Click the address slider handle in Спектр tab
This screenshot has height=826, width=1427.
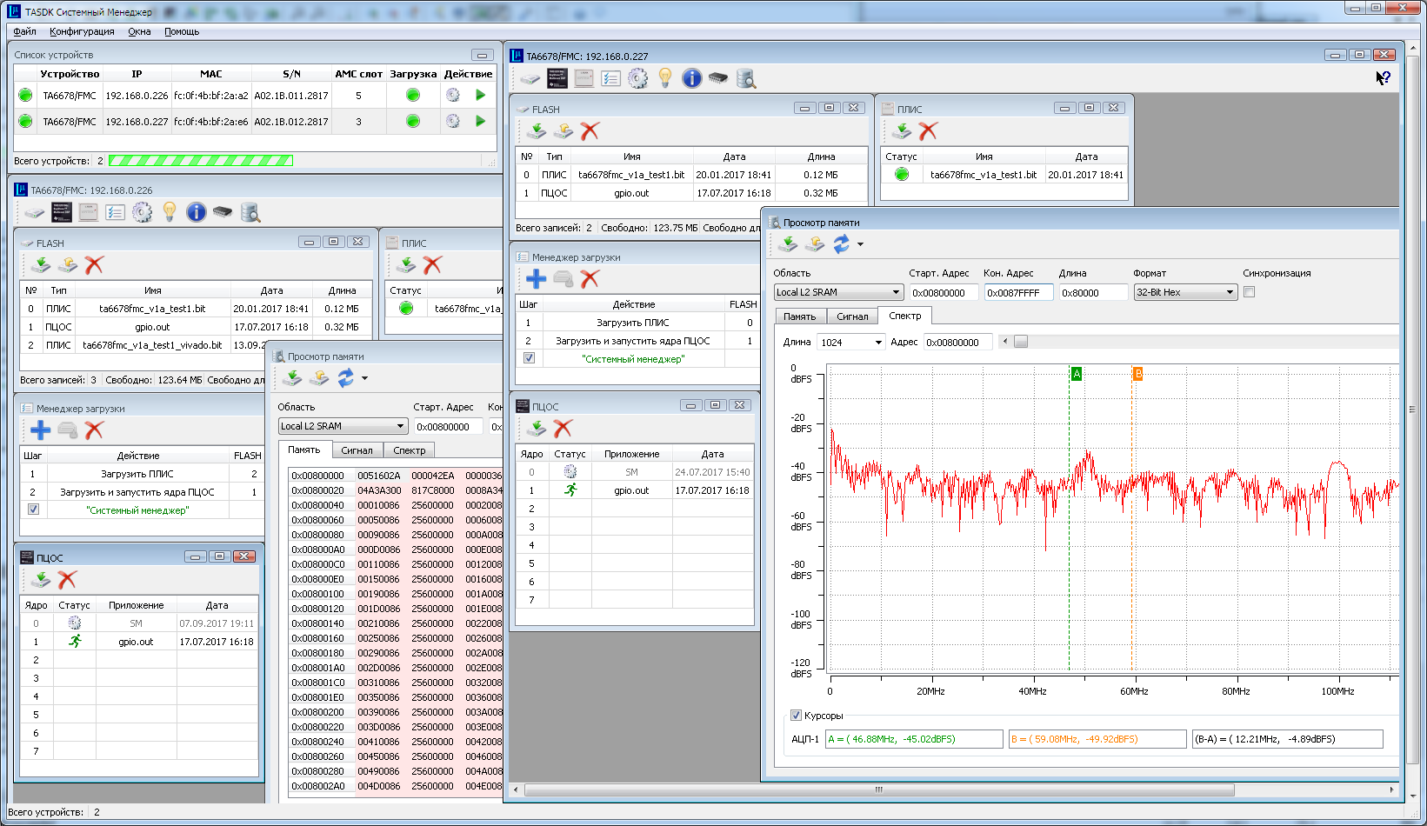pyautogui.click(x=1021, y=342)
